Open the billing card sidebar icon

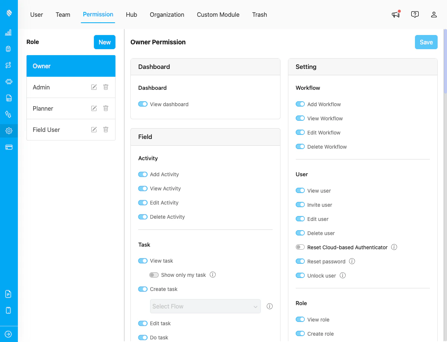point(9,147)
